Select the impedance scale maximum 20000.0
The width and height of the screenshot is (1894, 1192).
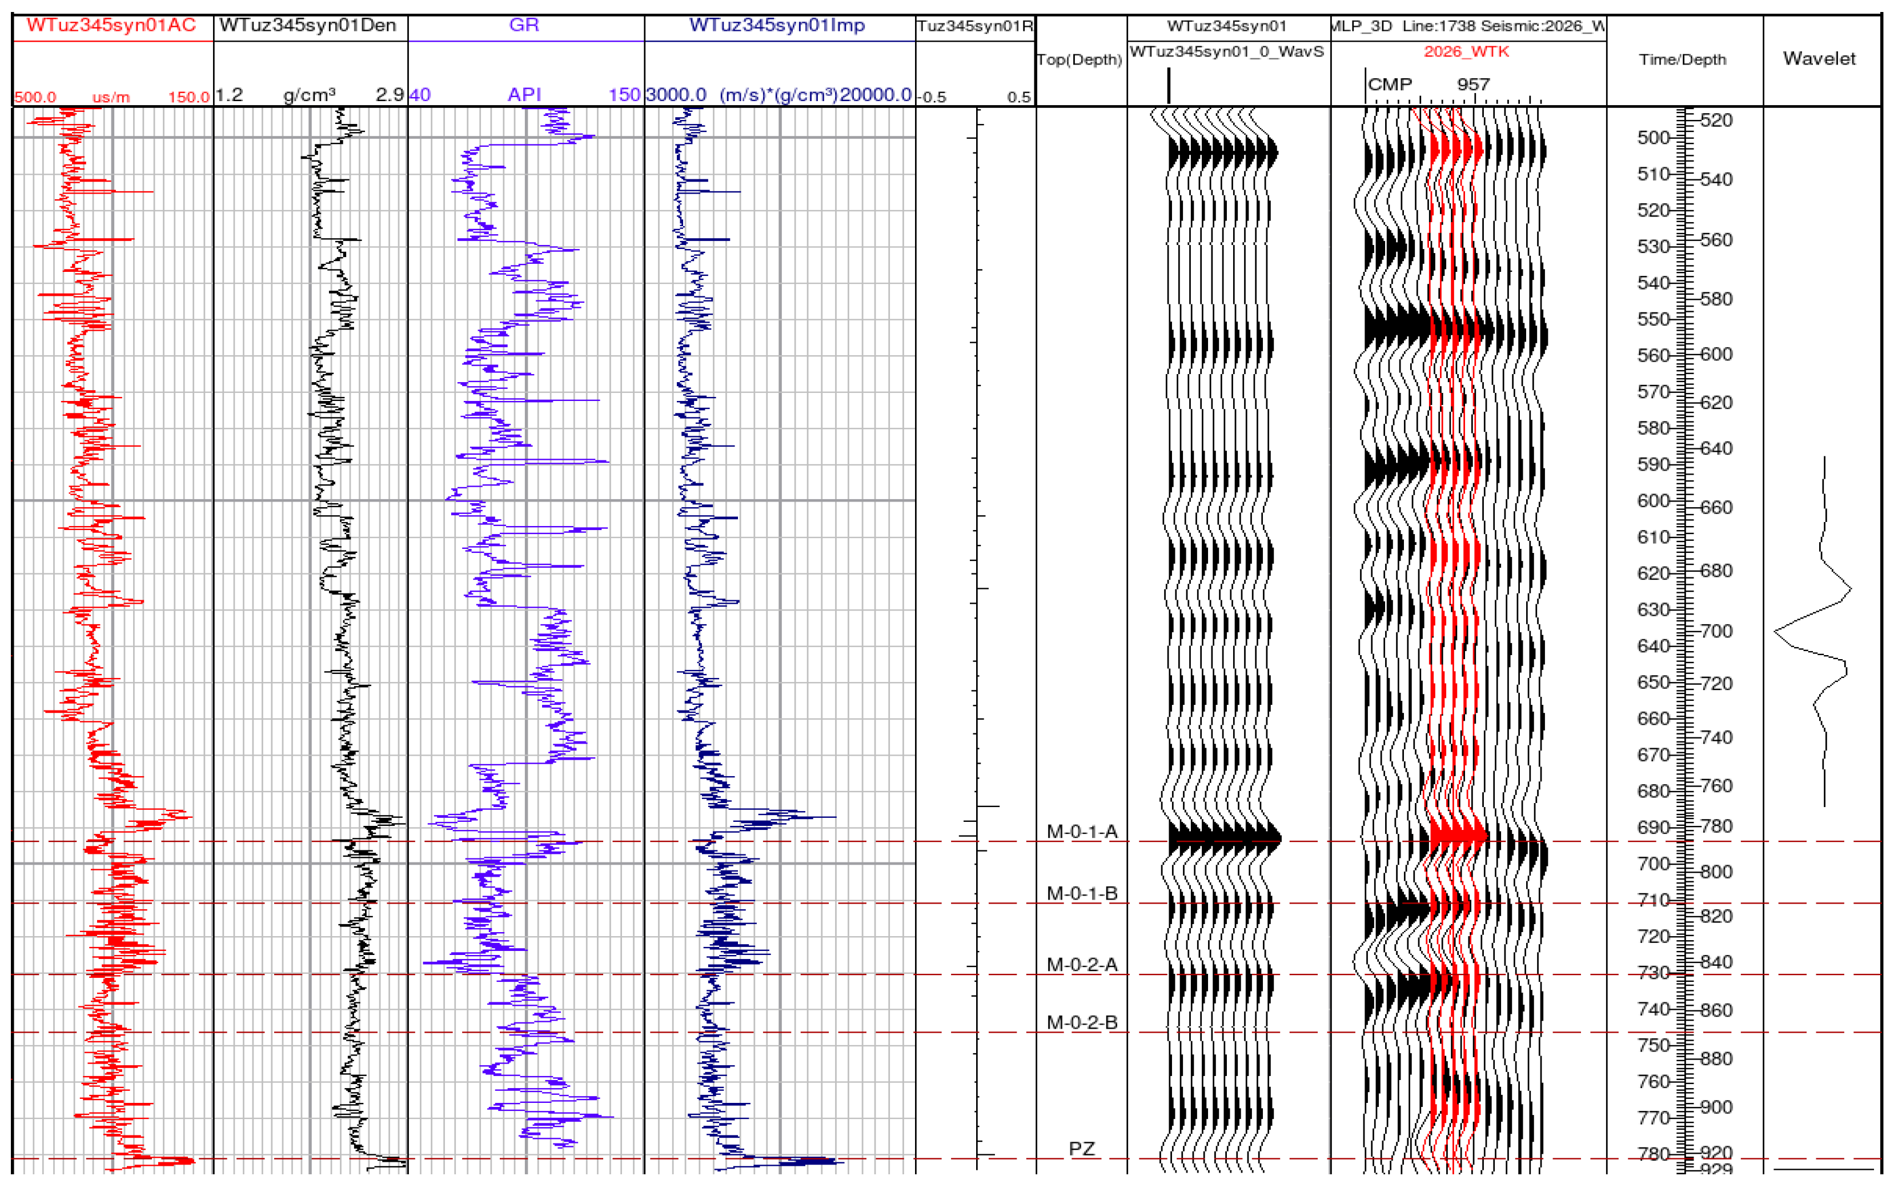(876, 95)
